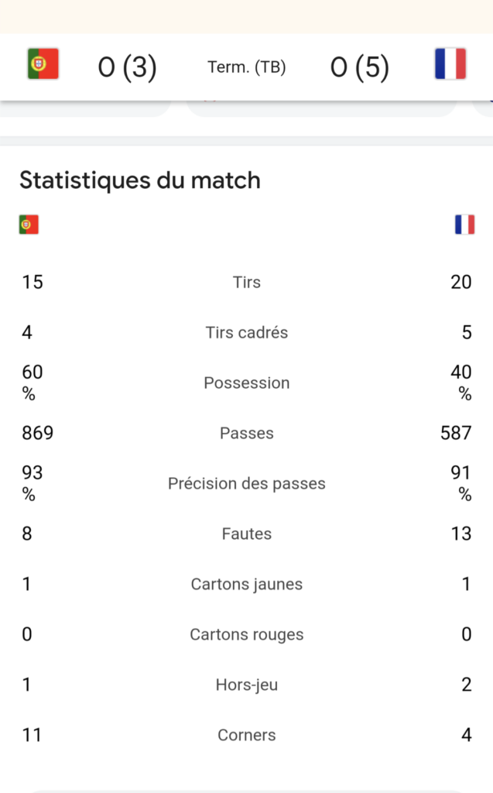Click France score 0 (5)
Image resolution: width=493 pixels, height=793 pixels.
pyautogui.click(x=360, y=67)
